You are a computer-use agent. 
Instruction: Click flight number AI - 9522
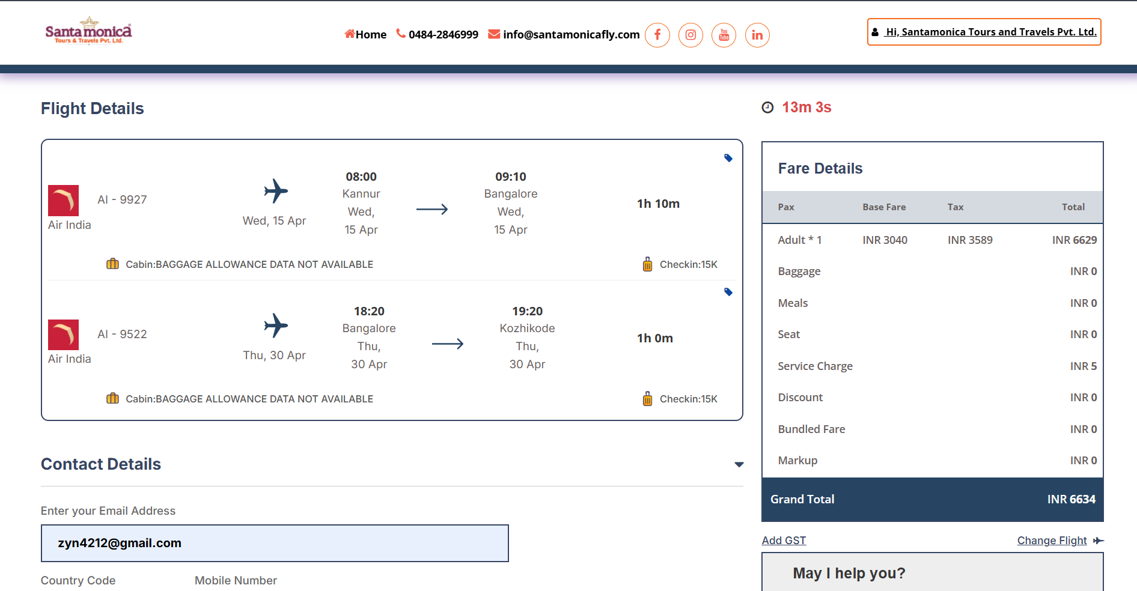[122, 334]
